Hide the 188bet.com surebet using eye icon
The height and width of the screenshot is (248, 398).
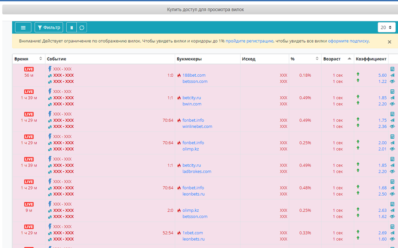point(392,82)
